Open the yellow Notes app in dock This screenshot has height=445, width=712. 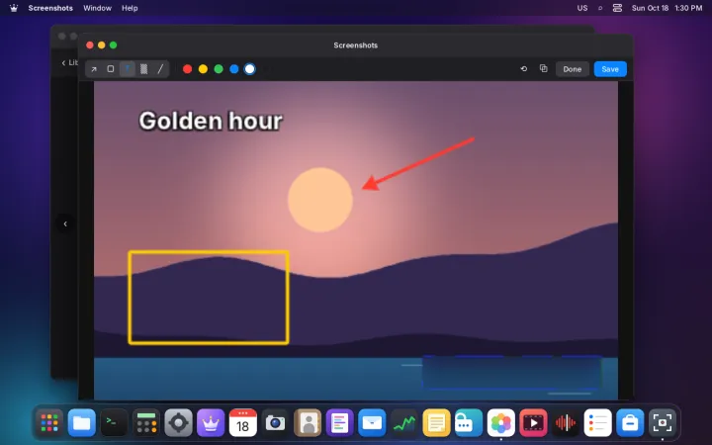[x=436, y=423]
